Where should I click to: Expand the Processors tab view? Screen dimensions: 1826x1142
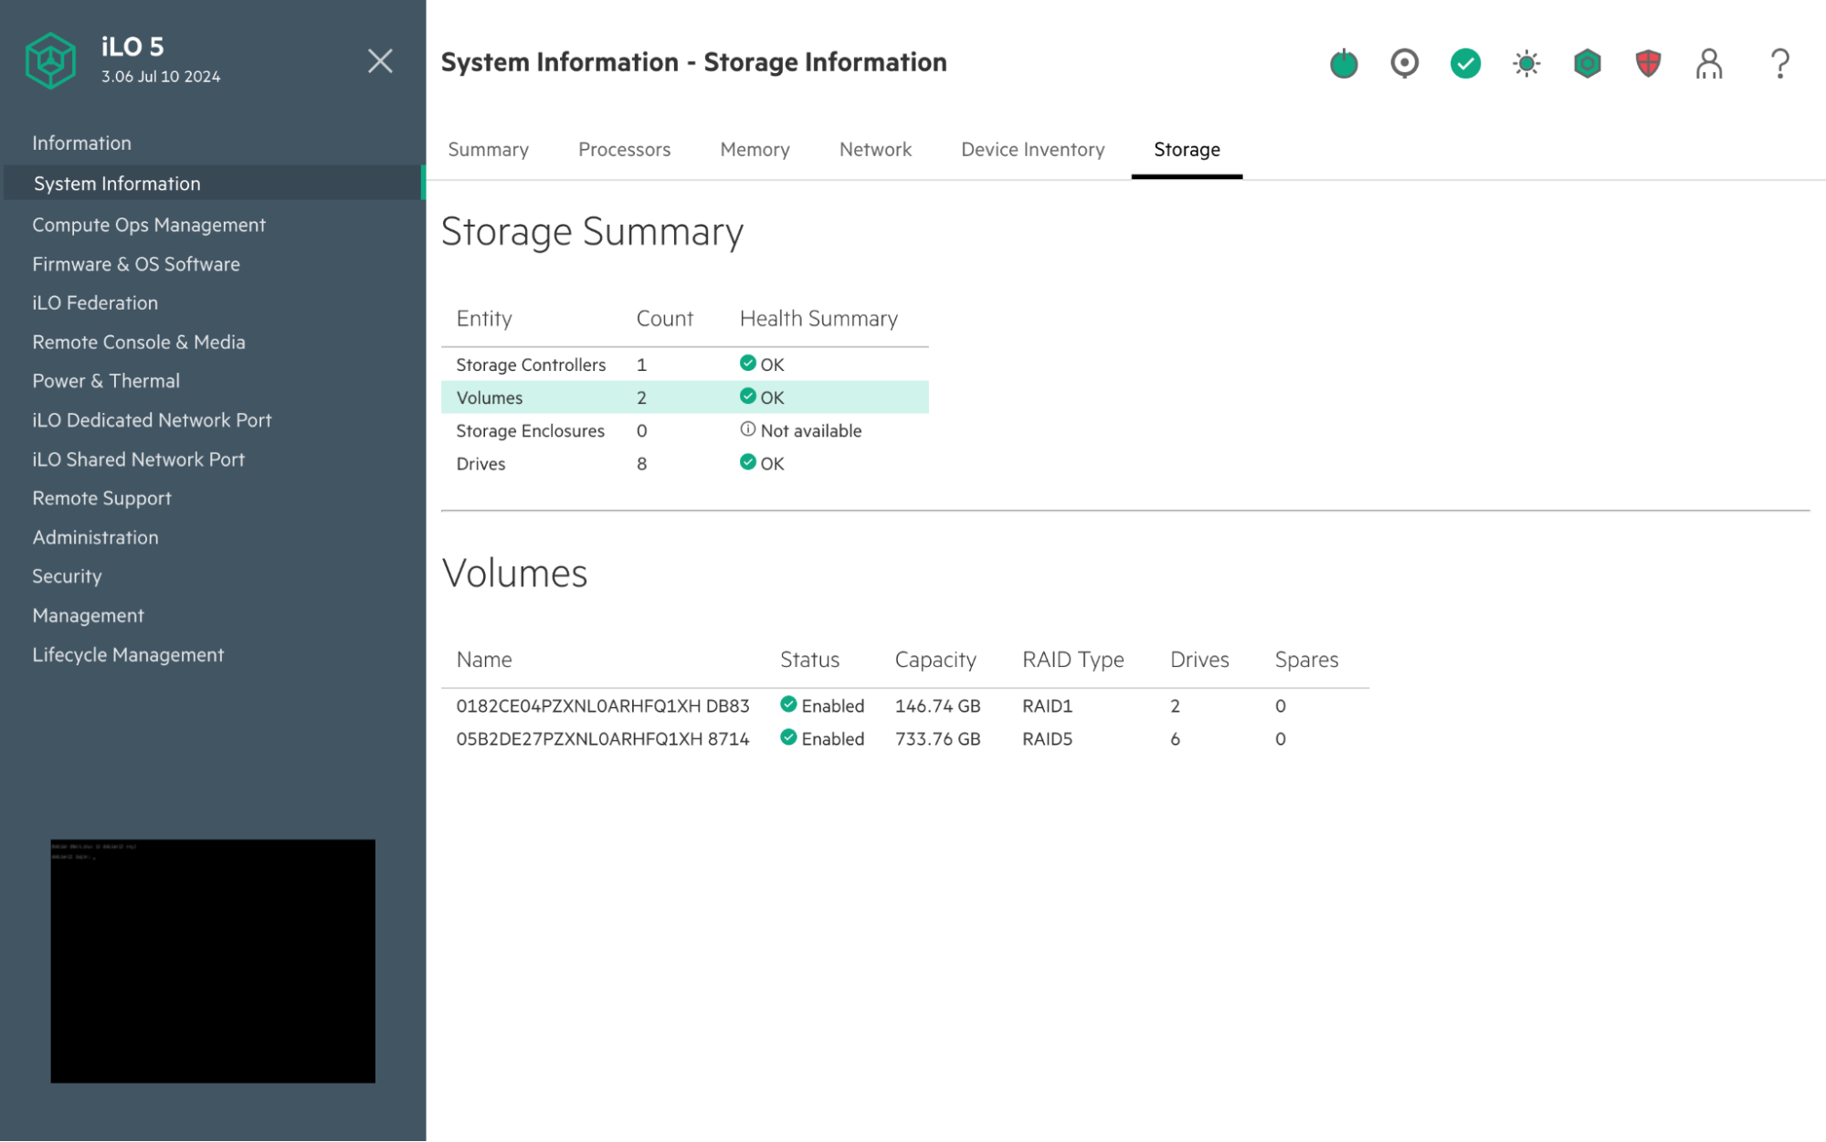(x=625, y=149)
